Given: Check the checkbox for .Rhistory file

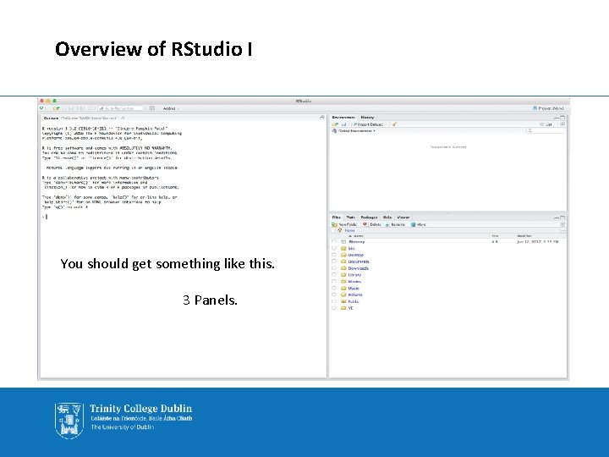Looking at the screenshot, I should point(333,242).
